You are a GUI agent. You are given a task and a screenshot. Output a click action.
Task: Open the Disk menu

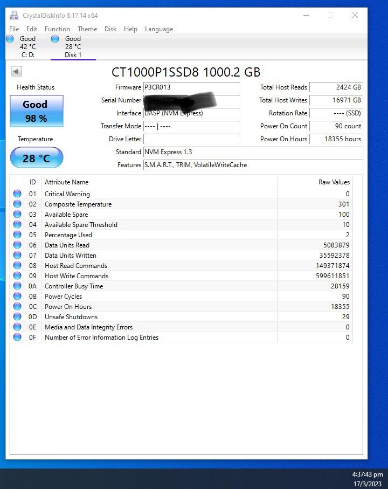pyautogui.click(x=110, y=29)
